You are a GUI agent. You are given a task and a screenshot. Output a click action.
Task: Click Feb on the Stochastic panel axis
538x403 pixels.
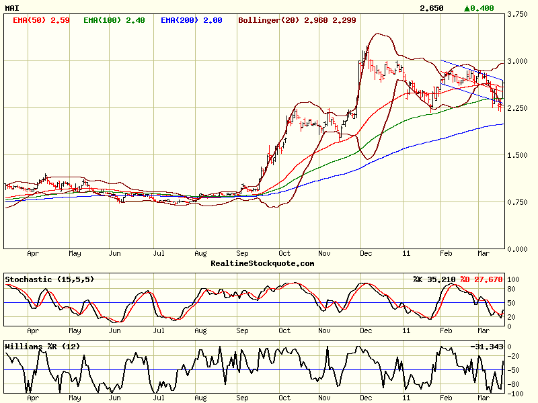[x=446, y=330]
